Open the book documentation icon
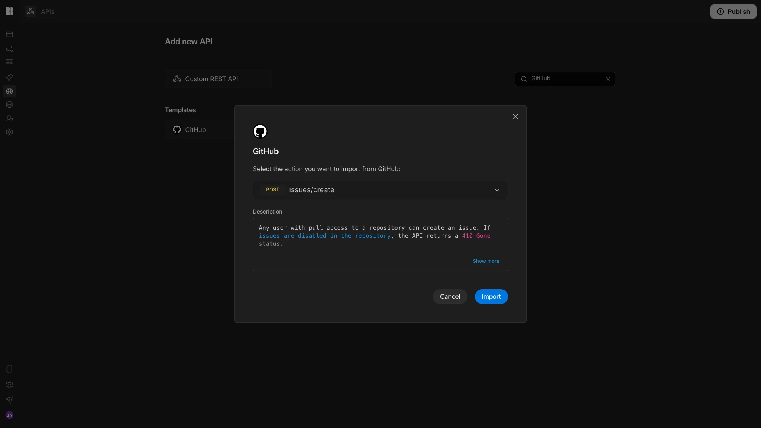This screenshot has height=428, width=761. 10,369
